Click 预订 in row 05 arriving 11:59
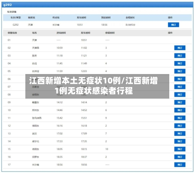The width and height of the screenshot is (195, 173). (180, 71)
